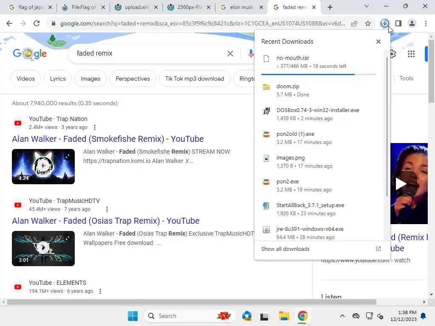Click the DOSBox installer file icon
The image size is (435, 326).
click(x=266, y=111)
